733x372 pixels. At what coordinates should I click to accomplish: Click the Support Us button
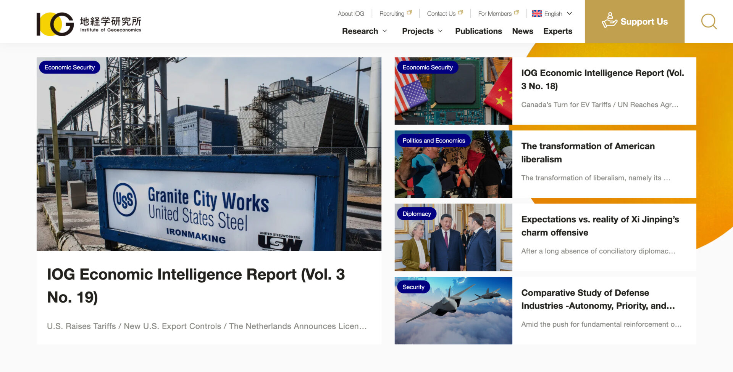pos(635,21)
